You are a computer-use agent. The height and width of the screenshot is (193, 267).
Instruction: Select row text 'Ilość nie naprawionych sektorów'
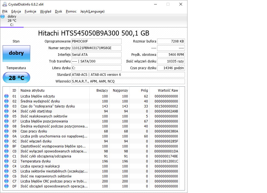click(46, 176)
